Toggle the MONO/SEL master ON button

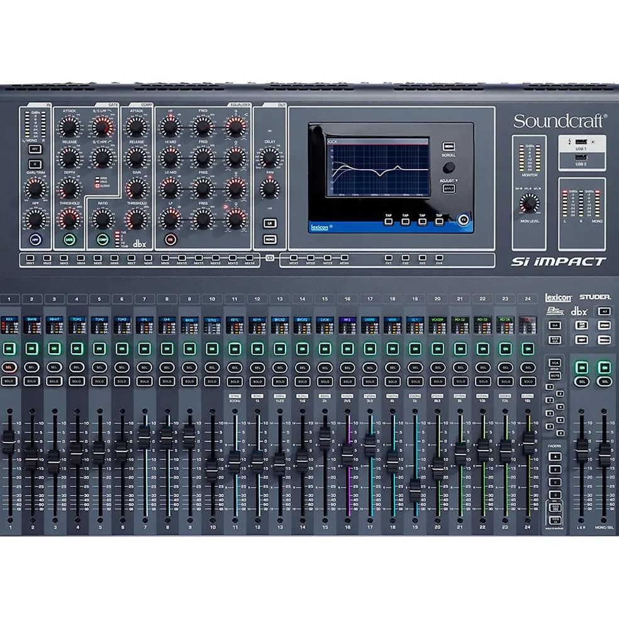tap(605, 368)
